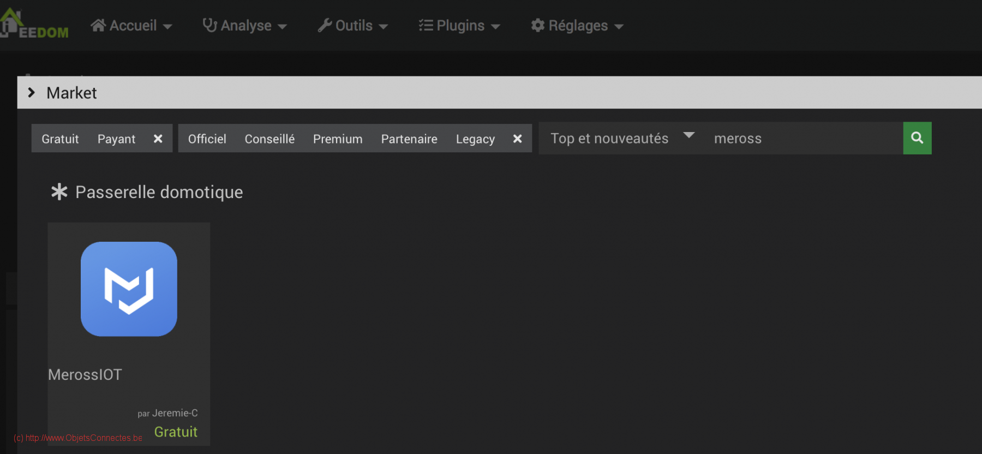Screen dimensions: 982x454
Task: Open the Accueil menu
Action: [x=131, y=26]
